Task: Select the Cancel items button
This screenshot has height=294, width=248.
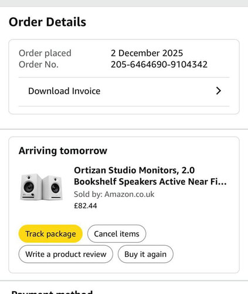Action: click(x=117, y=233)
